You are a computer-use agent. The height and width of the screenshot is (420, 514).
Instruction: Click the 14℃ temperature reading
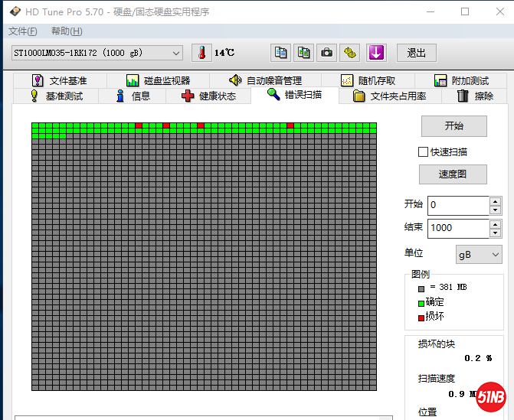point(224,53)
